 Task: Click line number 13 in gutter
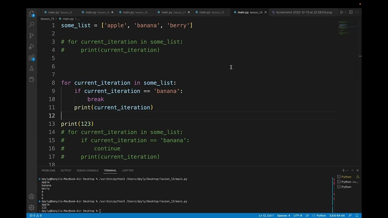(x=52, y=124)
